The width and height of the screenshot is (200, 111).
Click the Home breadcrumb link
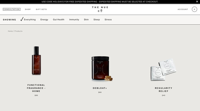pyautogui.click(x=10, y=31)
